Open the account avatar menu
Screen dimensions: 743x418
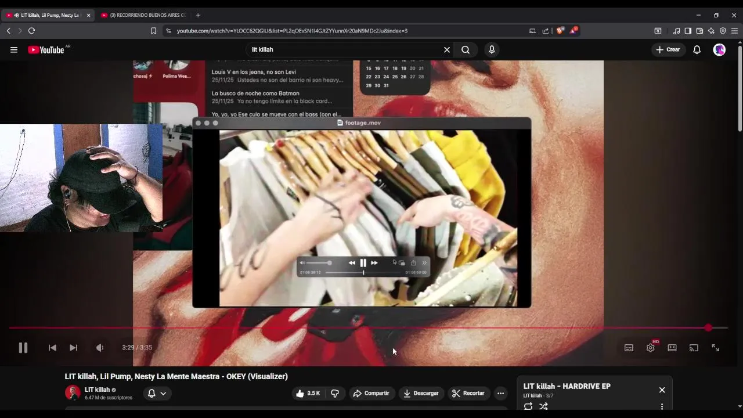(720, 50)
